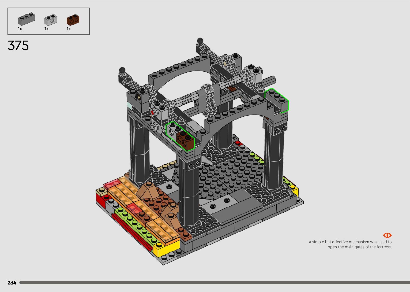Click the orange eye icon above caption
Image resolution: width=410 pixels, height=292 pixels.
[387, 235]
